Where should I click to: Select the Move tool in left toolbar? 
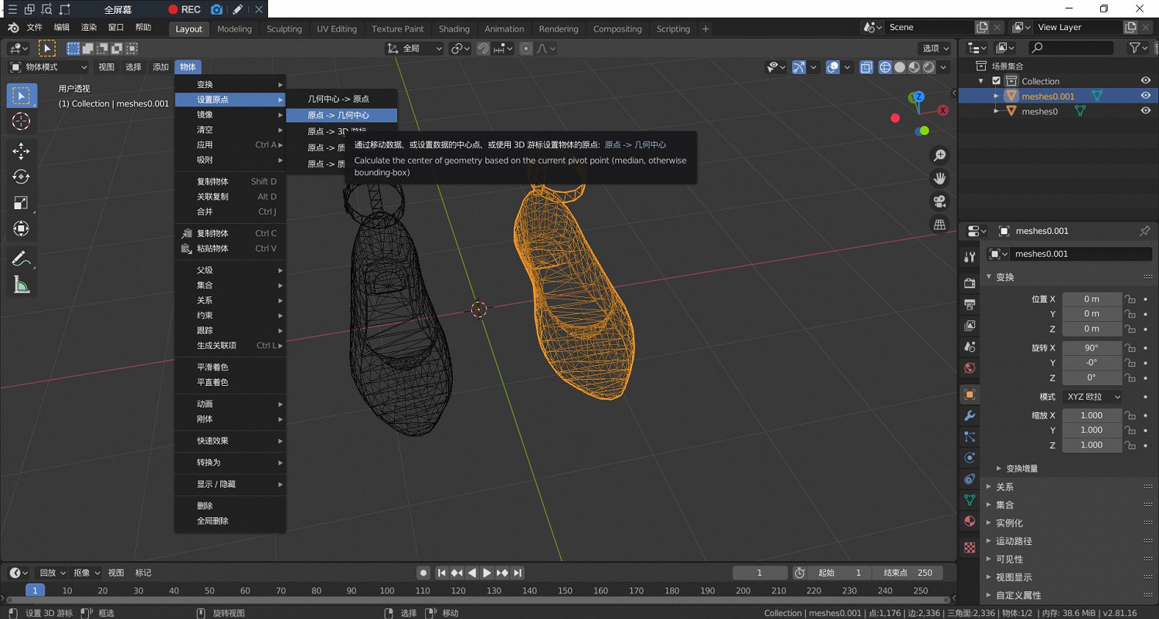21,151
